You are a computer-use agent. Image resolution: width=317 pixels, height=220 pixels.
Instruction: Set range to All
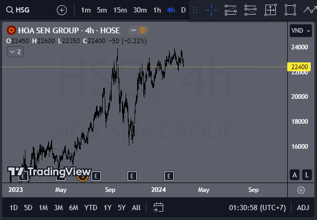[136, 208]
